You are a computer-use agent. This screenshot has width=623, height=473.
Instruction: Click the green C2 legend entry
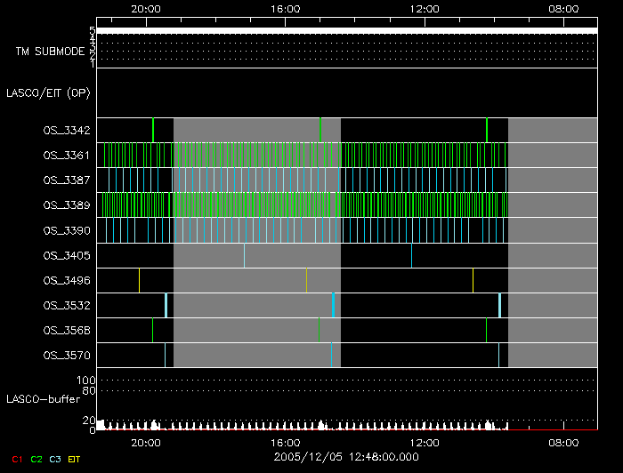point(36,460)
